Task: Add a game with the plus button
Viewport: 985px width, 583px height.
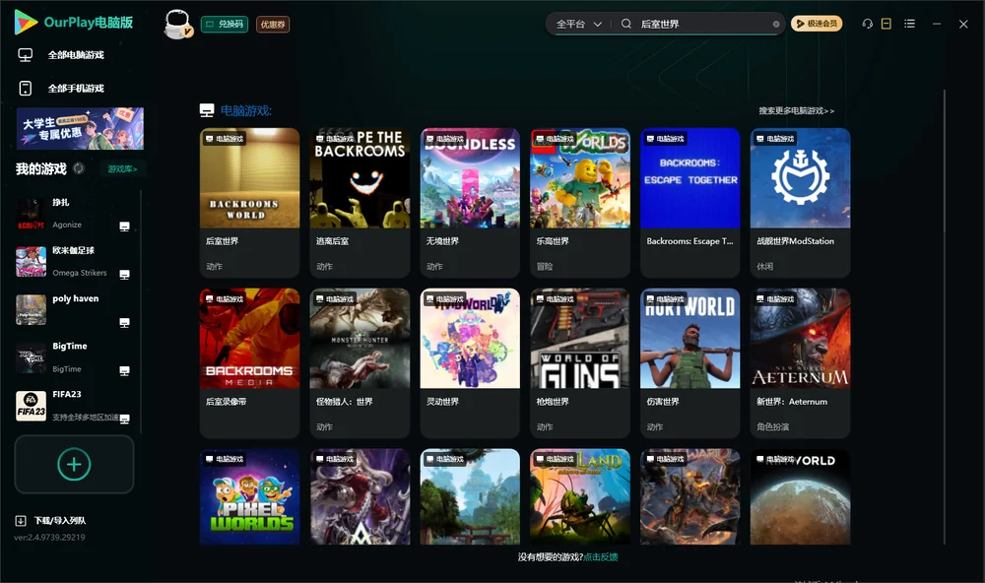Action: pos(74,464)
